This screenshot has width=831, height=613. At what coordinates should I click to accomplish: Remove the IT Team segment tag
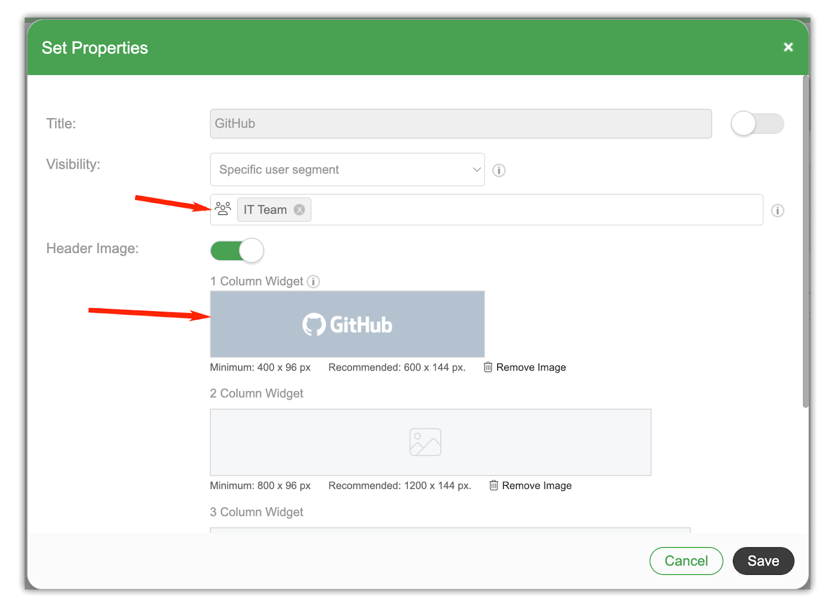[x=299, y=210]
